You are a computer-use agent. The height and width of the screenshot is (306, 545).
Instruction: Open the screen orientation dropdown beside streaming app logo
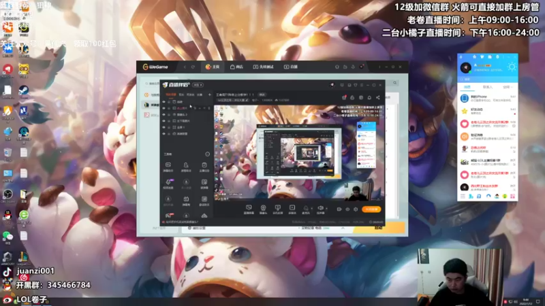click(x=198, y=85)
